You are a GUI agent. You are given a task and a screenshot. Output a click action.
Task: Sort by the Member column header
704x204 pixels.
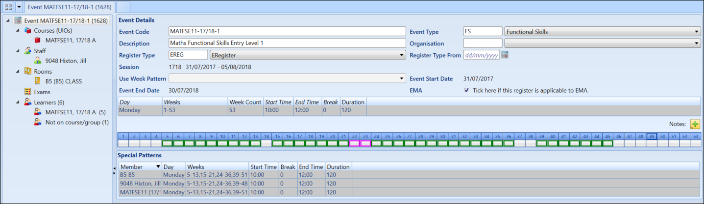pos(140,166)
